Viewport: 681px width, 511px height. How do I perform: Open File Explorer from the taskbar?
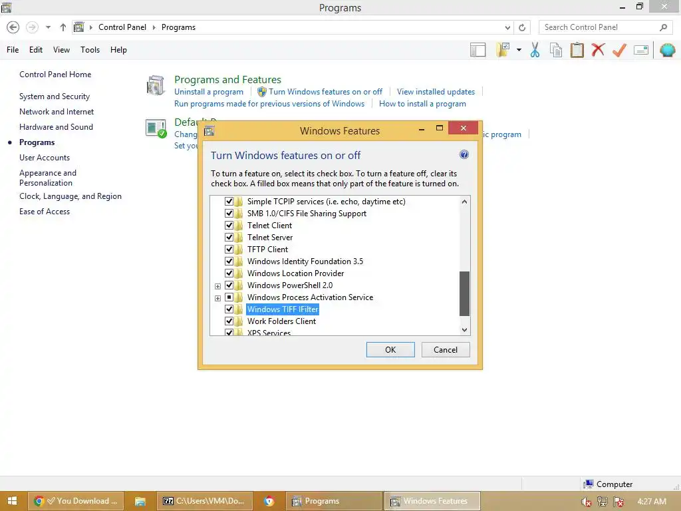(140, 501)
